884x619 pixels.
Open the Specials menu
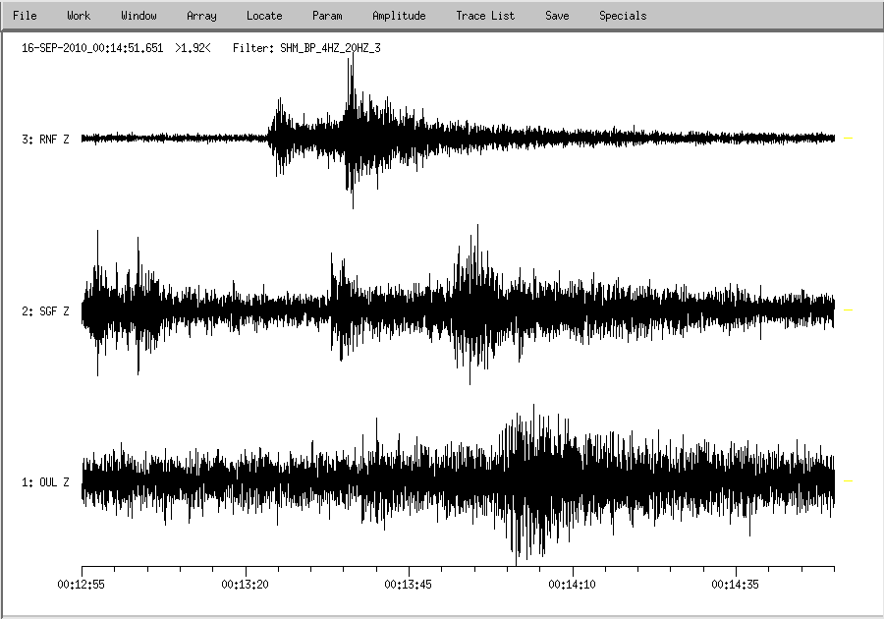click(x=623, y=16)
